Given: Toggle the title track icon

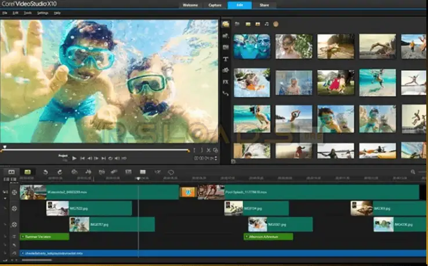Looking at the screenshot, I should tap(14, 236).
